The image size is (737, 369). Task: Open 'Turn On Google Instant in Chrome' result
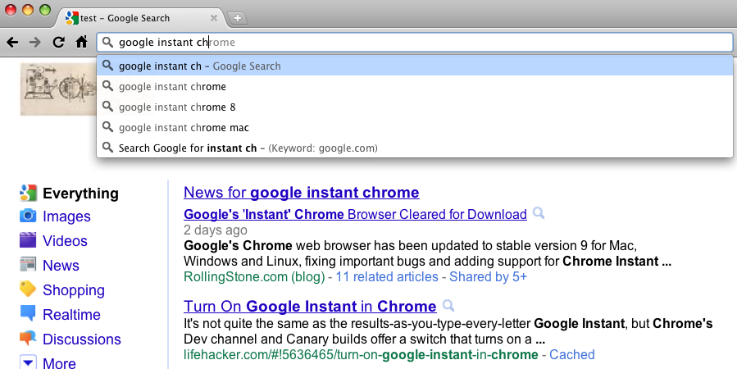point(310,307)
